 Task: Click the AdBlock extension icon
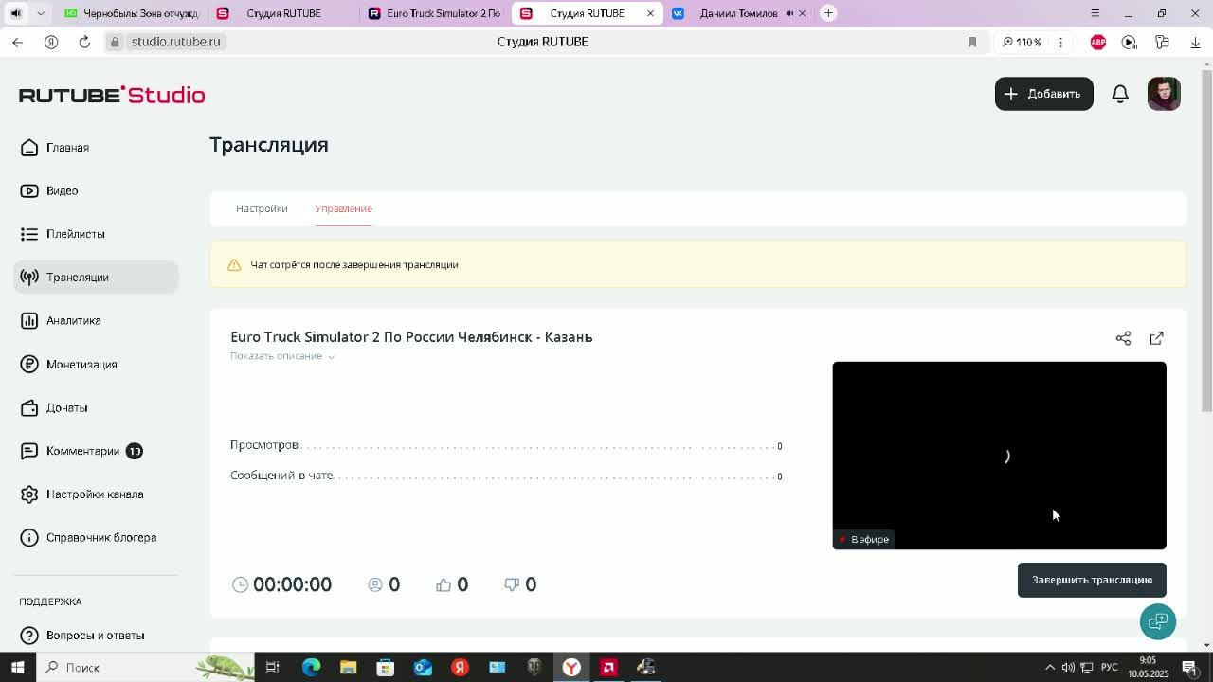(x=1098, y=42)
